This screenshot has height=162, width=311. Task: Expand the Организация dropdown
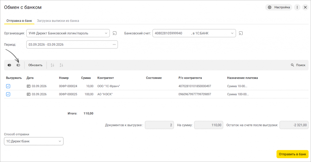click(106, 33)
